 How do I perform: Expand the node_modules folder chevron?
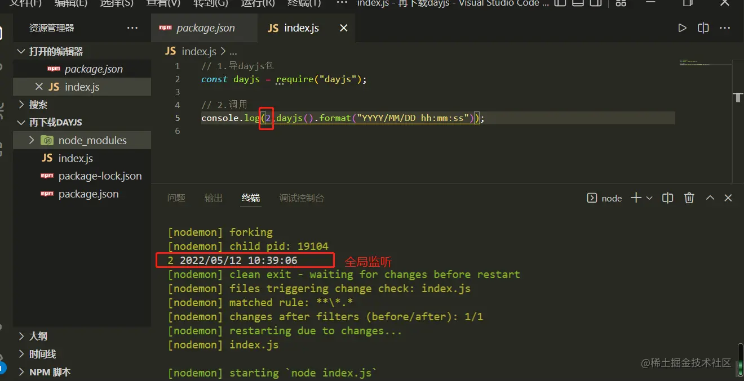pyautogui.click(x=32, y=140)
